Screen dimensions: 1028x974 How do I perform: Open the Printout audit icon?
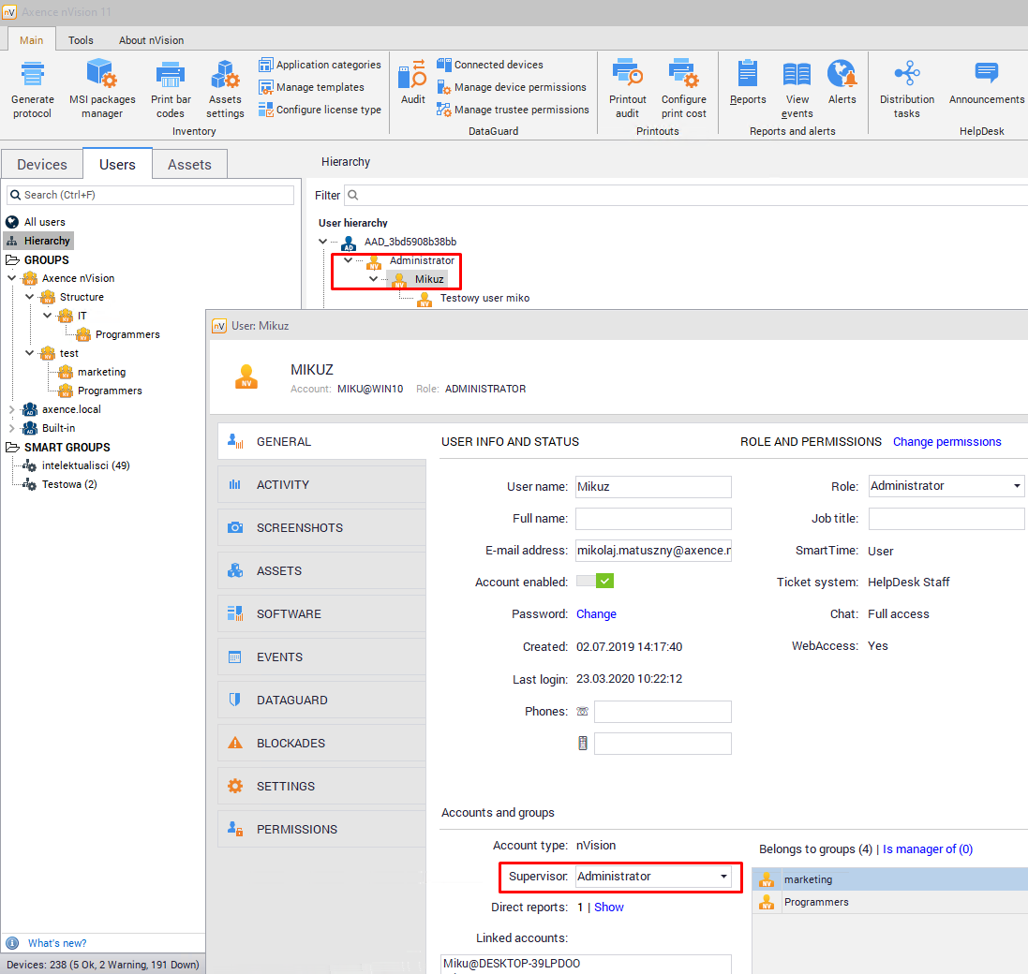pos(627,75)
